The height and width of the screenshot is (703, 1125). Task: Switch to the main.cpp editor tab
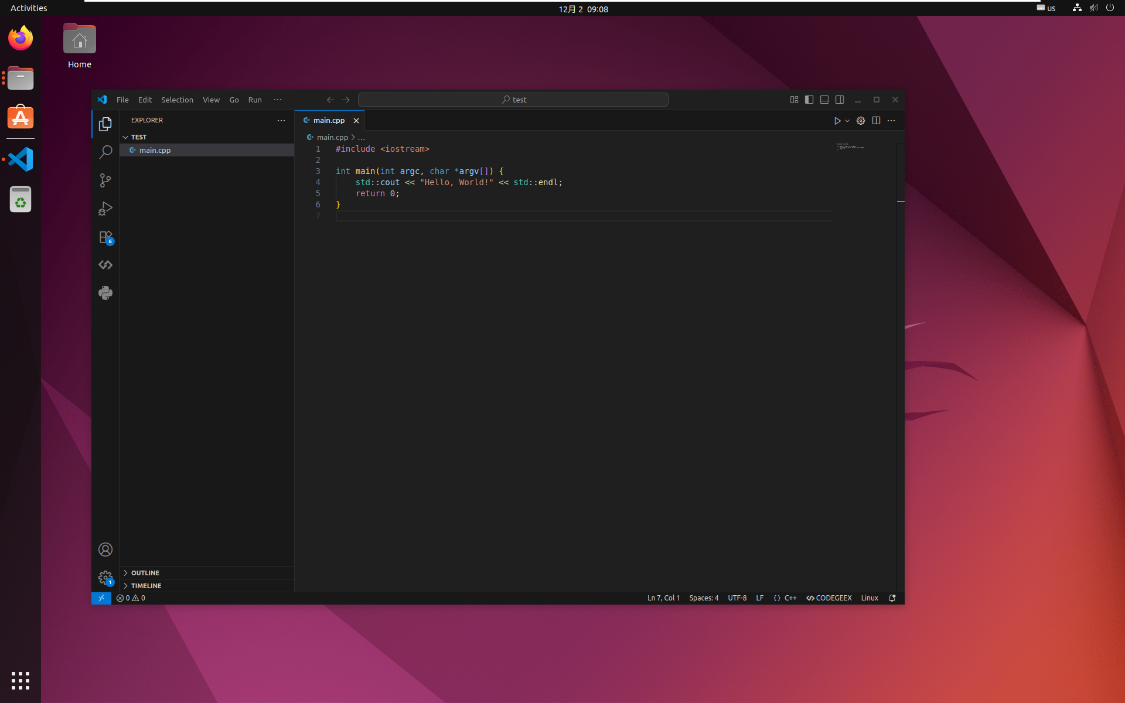pyautogui.click(x=328, y=121)
